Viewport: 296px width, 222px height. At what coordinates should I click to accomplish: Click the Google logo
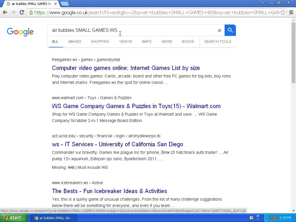click(20, 32)
